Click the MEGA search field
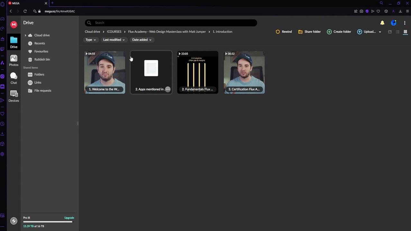This screenshot has width=411, height=231. pyautogui.click(x=171, y=23)
